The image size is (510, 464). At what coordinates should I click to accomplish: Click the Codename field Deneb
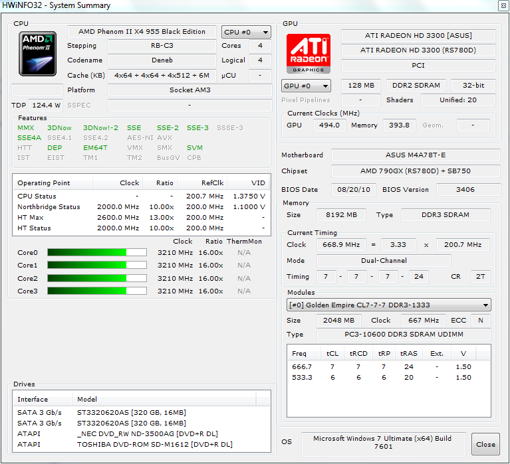[x=162, y=60]
